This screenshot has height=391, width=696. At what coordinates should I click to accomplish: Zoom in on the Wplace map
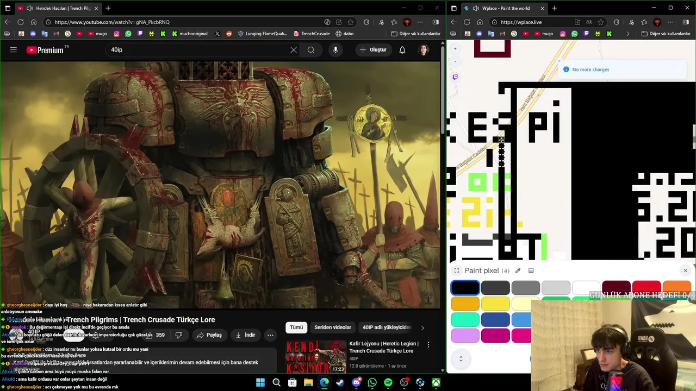(455, 49)
